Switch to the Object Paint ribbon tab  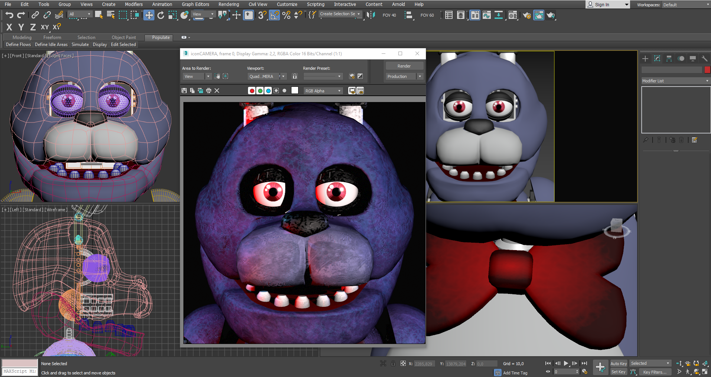click(x=124, y=37)
